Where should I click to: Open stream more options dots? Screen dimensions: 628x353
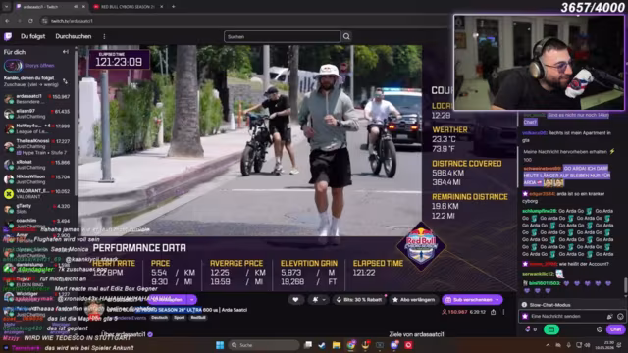[503, 312]
